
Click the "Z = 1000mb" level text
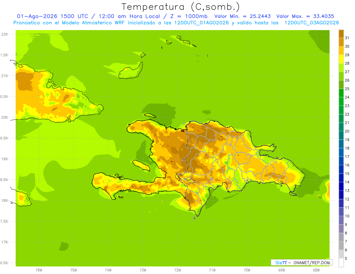[x=189, y=16]
